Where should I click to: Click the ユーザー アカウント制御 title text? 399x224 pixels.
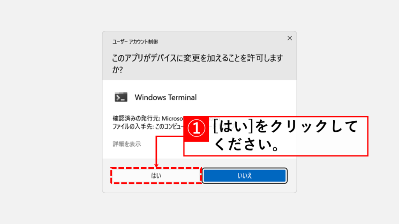135,42
